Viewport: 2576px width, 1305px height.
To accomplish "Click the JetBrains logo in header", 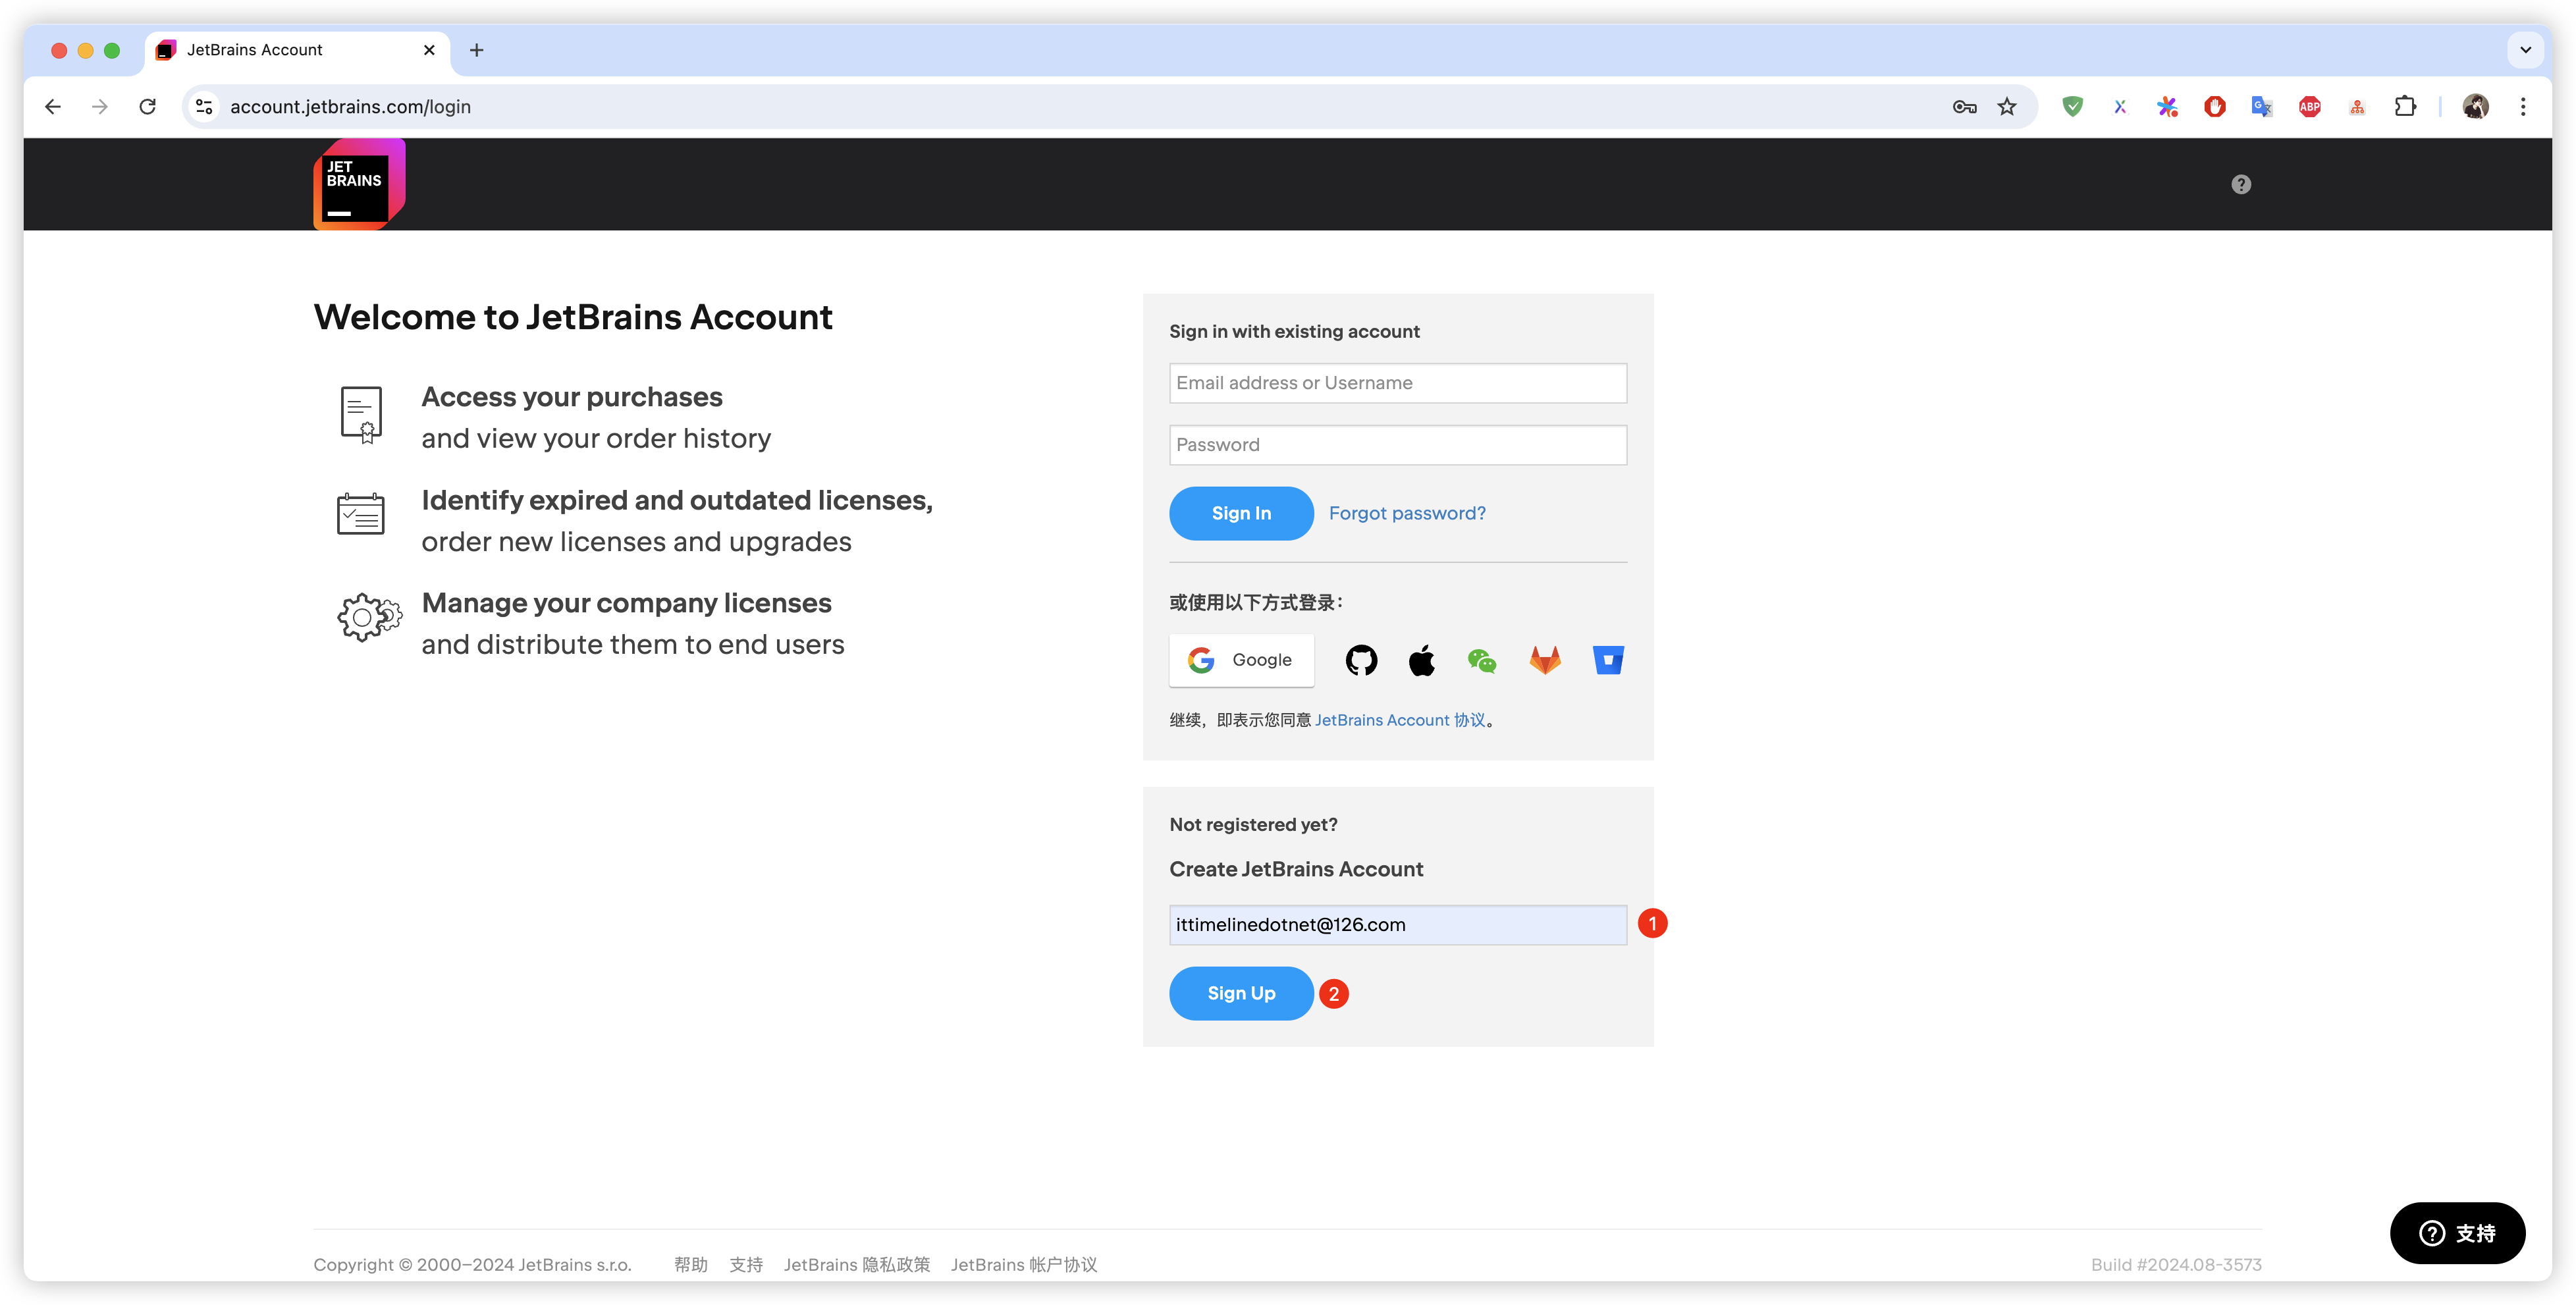I will pos(359,184).
